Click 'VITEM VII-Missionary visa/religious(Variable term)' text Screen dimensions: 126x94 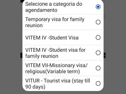point(56,68)
